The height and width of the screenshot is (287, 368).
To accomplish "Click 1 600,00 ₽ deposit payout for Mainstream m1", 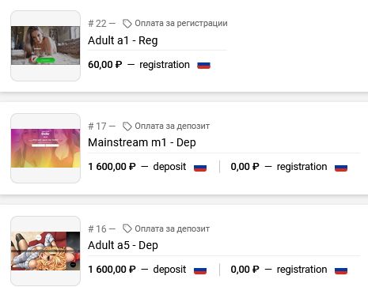I will pos(137,167).
